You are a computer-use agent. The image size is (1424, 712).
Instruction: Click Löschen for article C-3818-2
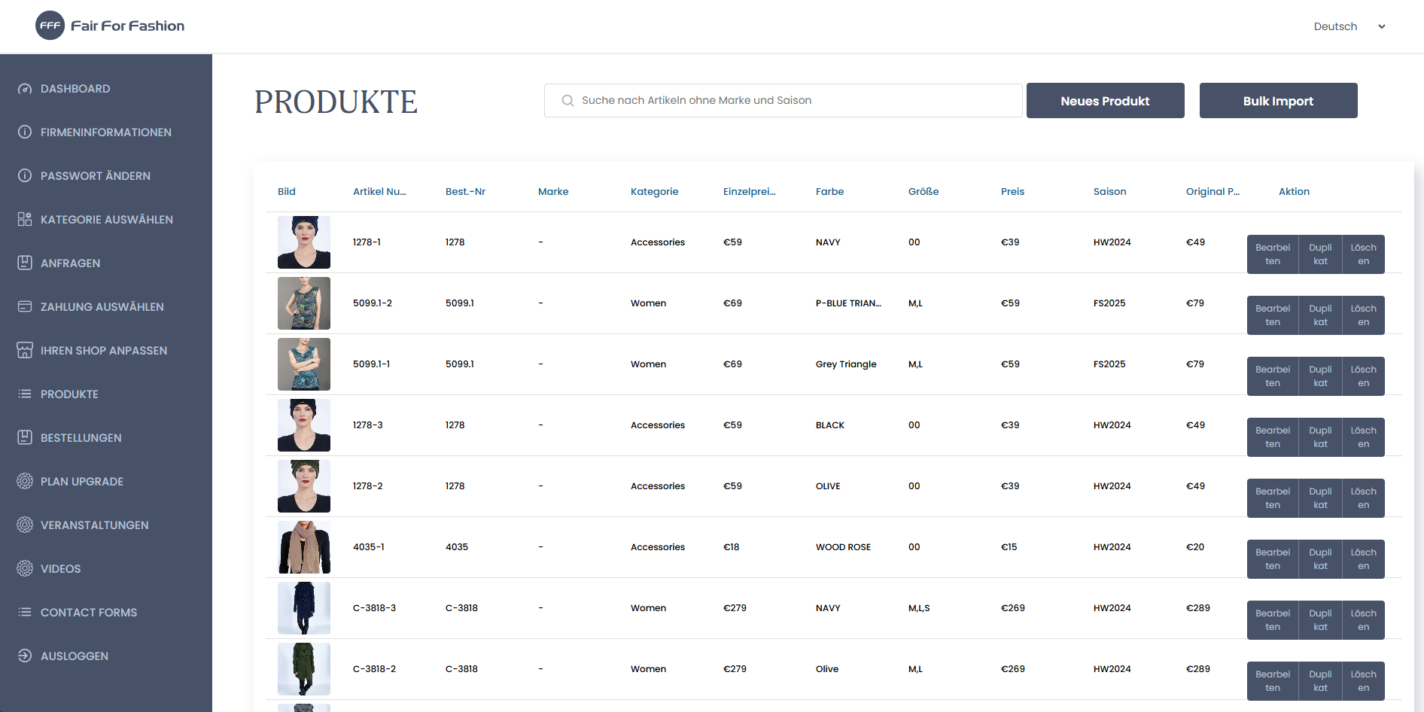(1363, 681)
